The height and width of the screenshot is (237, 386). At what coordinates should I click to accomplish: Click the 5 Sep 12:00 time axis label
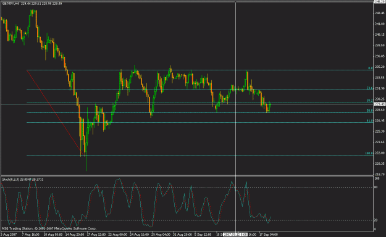click(203, 235)
